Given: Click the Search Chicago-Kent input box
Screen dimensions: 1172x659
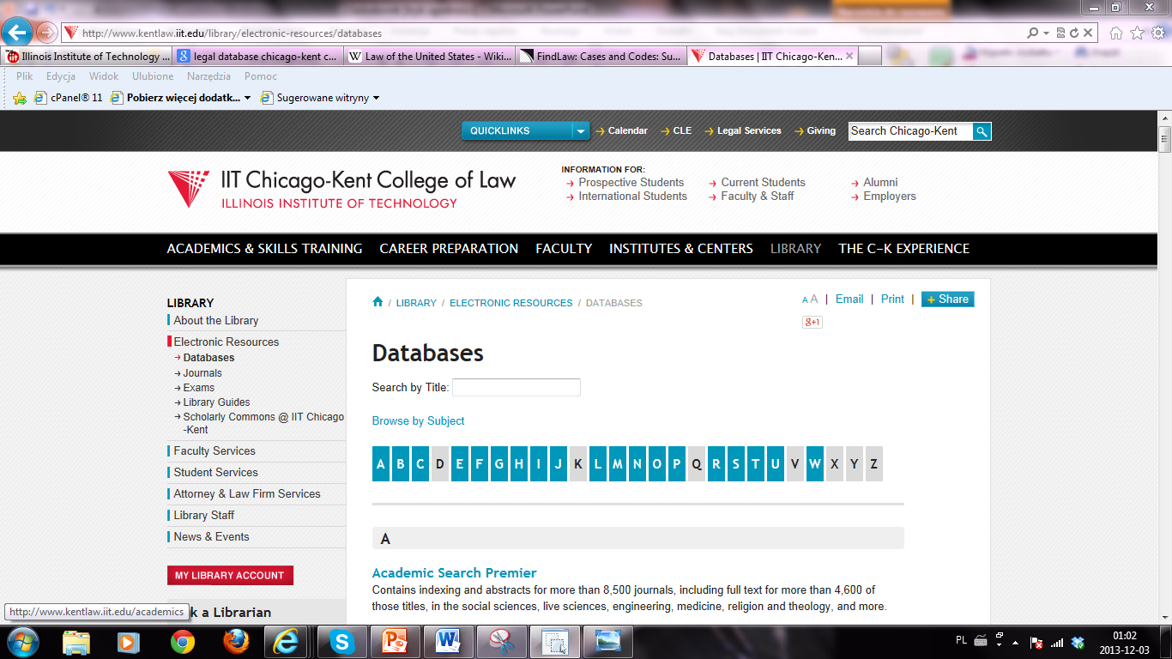Looking at the screenshot, I should [910, 131].
